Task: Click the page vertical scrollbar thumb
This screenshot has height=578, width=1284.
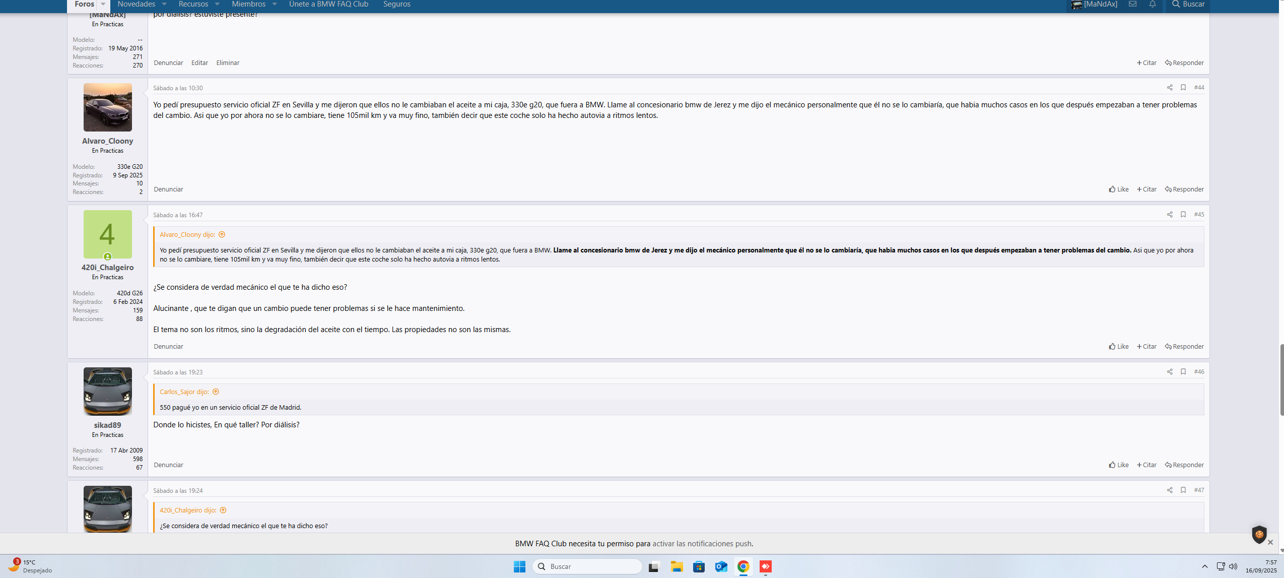Action: coord(1281,380)
